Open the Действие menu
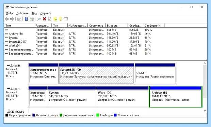 tap(22, 13)
